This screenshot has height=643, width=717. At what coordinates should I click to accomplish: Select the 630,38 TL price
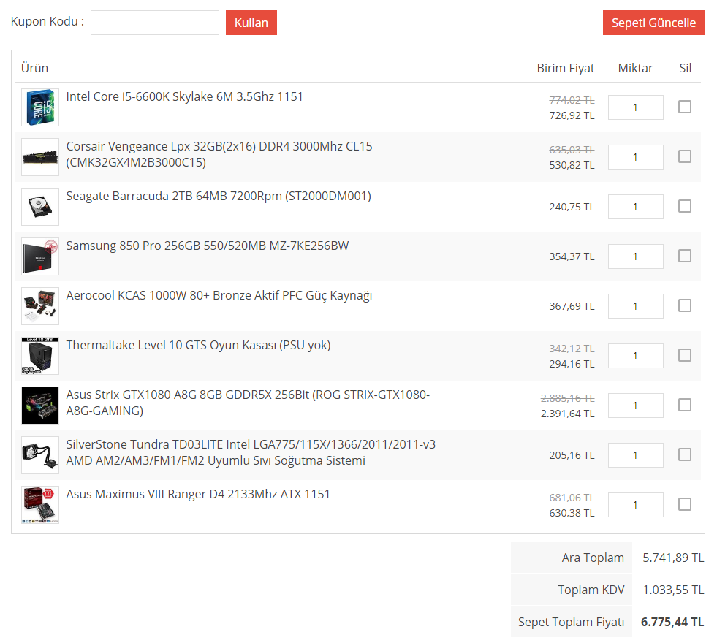point(572,513)
